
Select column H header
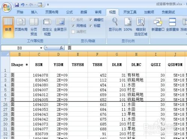coord(136,54)
